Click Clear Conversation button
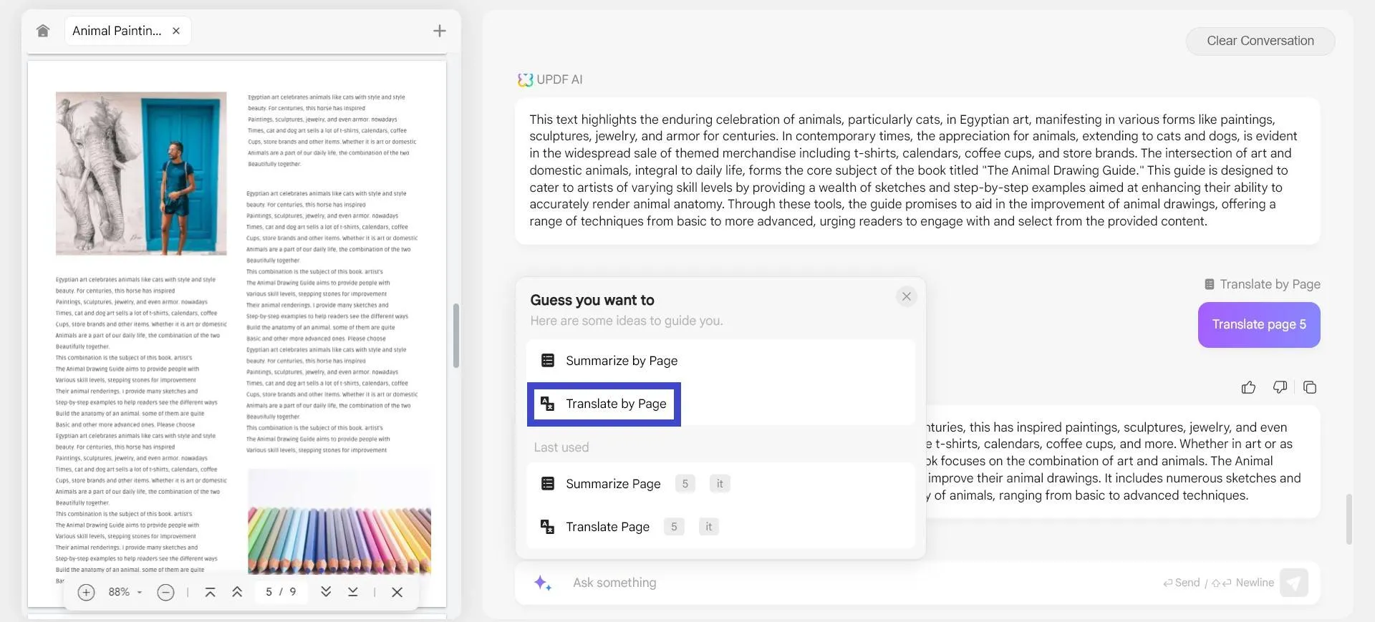Image resolution: width=1375 pixels, height=622 pixels. coord(1260,41)
